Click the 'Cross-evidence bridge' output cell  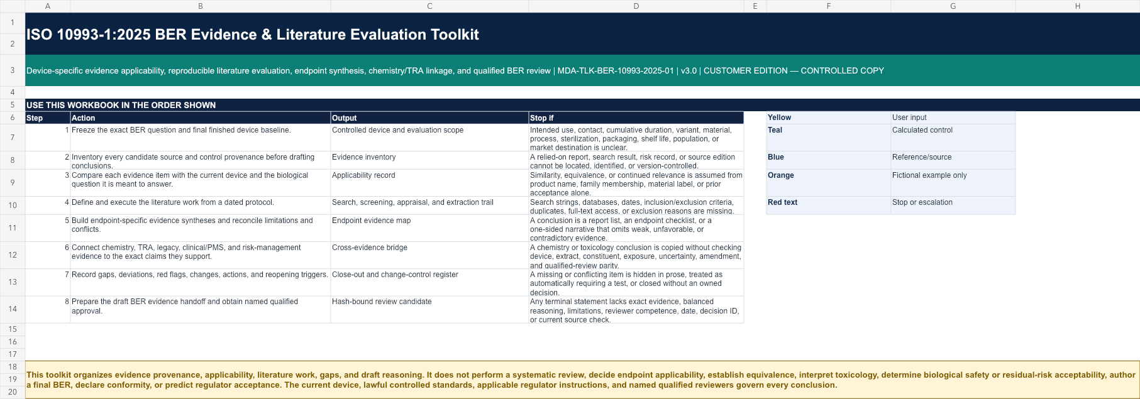[x=429, y=255]
